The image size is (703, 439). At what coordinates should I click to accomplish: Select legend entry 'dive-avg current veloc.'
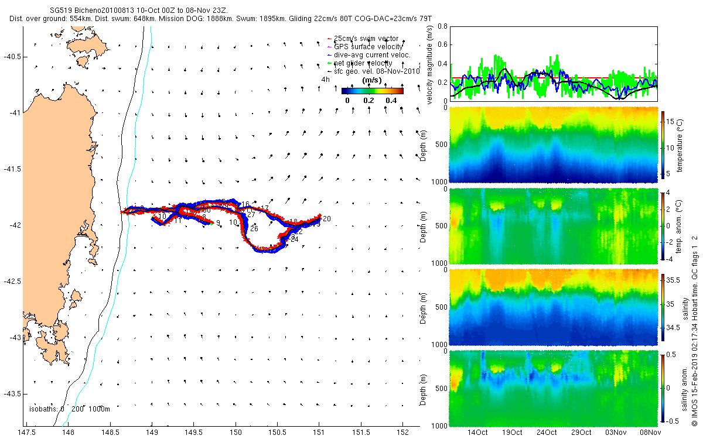click(x=372, y=54)
